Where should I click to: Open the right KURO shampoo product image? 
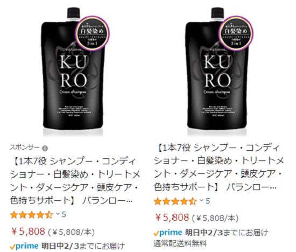[x=217, y=71]
